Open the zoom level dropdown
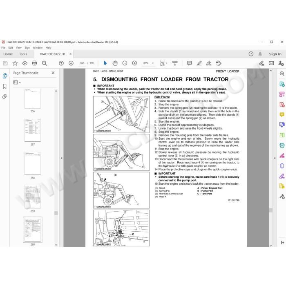The image size is (286, 286). (153, 63)
